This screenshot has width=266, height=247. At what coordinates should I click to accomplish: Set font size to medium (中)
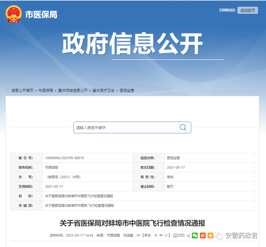coord(161,236)
